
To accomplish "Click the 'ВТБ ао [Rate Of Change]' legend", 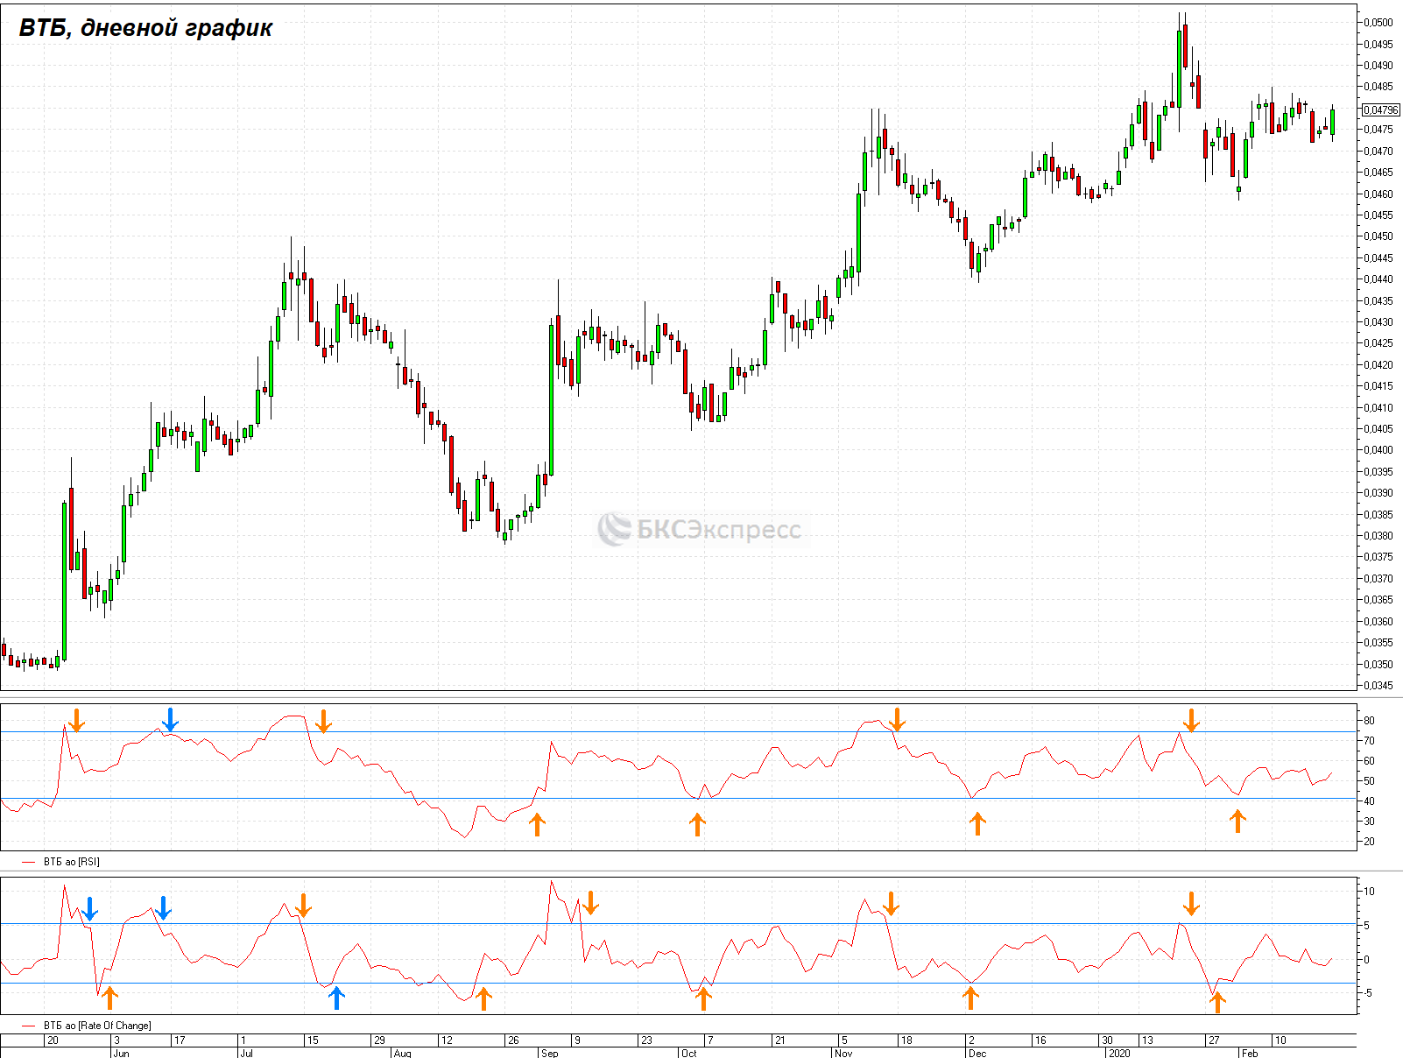I will point(97,1026).
